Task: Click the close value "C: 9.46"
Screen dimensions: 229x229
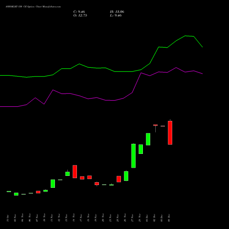Action: [79, 12]
